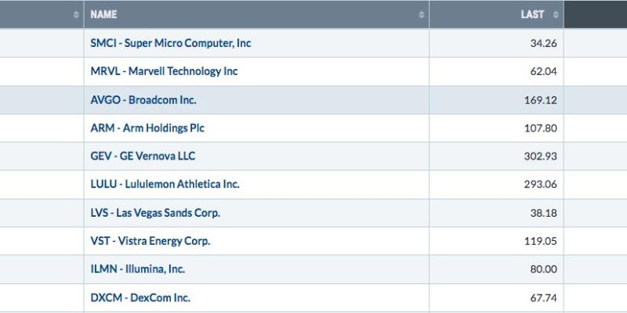Select the 80.00 last price cell

click(497, 269)
